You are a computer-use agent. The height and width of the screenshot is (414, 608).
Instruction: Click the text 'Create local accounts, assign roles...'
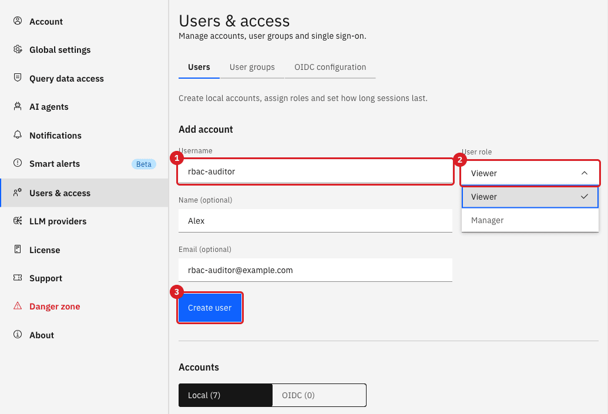(x=303, y=98)
